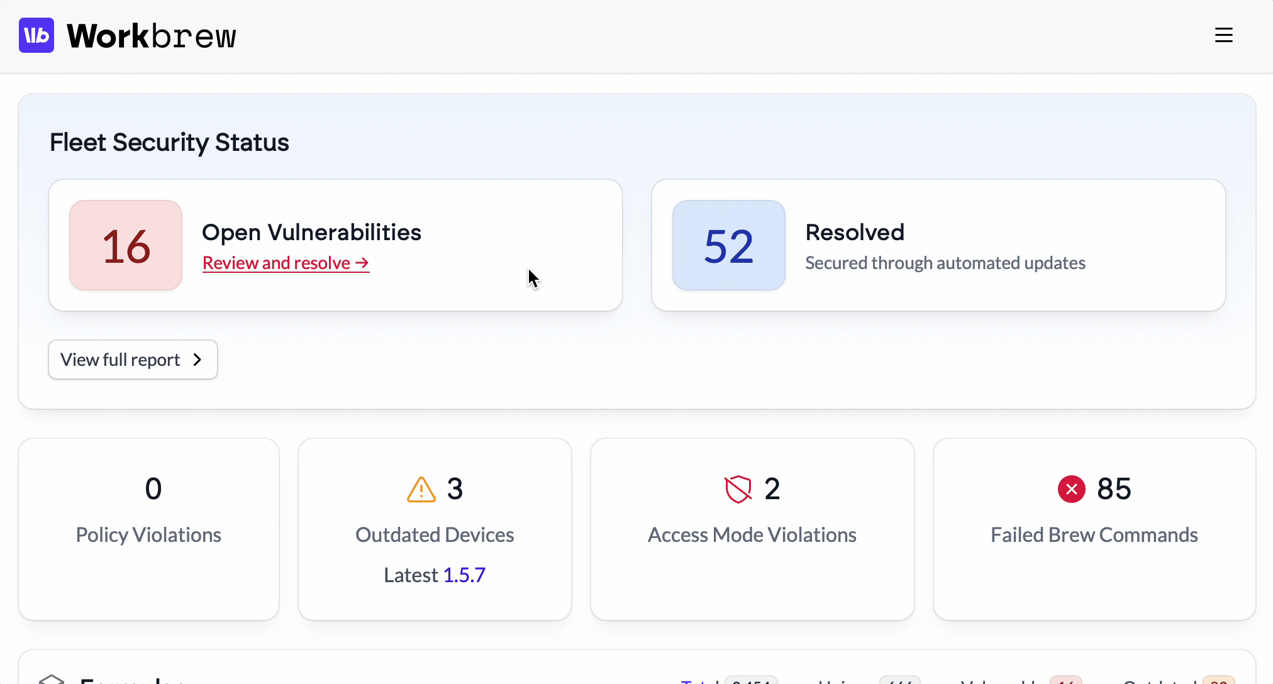Expand View full report chevron
The width and height of the screenshot is (1273, 684).
(197, 360)
